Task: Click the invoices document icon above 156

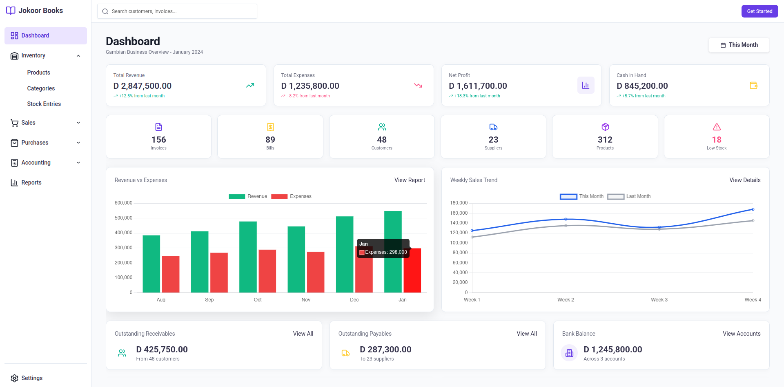Action: pyautogui.click(x=158, y=127)
